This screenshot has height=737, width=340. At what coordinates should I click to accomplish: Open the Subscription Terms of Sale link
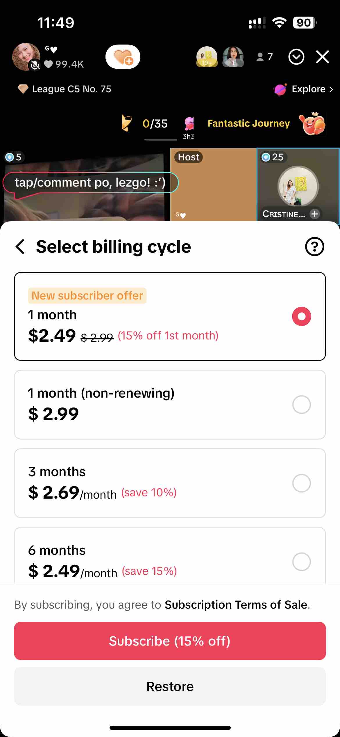[236, 605]
